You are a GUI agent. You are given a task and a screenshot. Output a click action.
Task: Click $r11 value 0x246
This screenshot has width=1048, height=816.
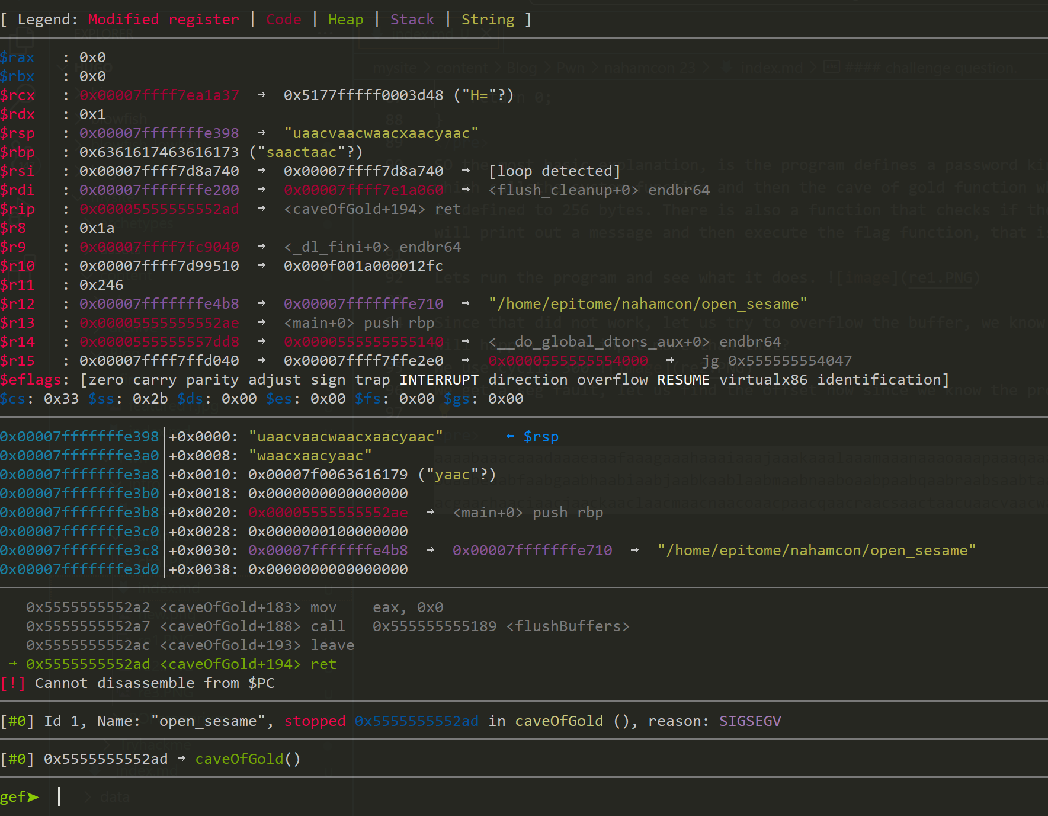click(101, 285)
